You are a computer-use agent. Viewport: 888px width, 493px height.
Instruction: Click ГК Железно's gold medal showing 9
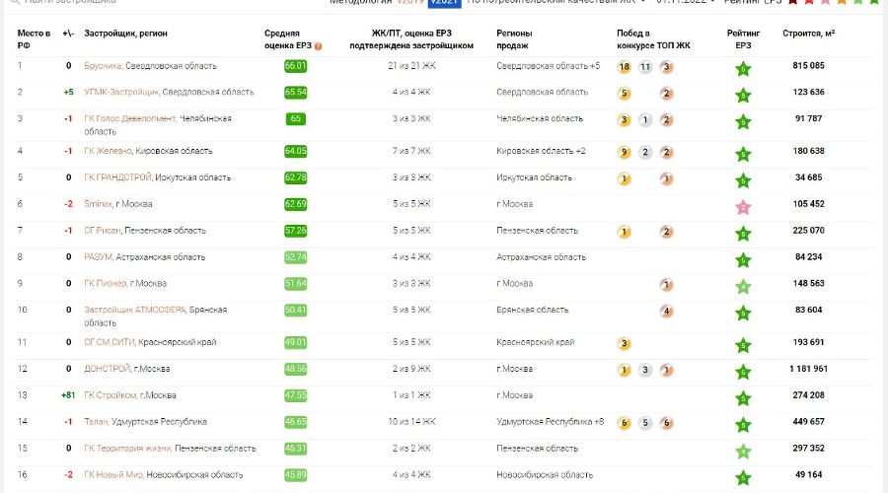(x=624, y=153)
